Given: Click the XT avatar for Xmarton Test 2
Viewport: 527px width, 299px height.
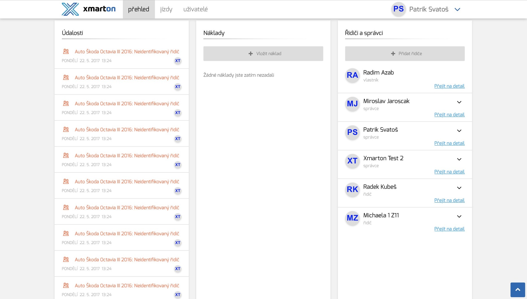Looking at the screenshot, I should click(x=352, y=161).
